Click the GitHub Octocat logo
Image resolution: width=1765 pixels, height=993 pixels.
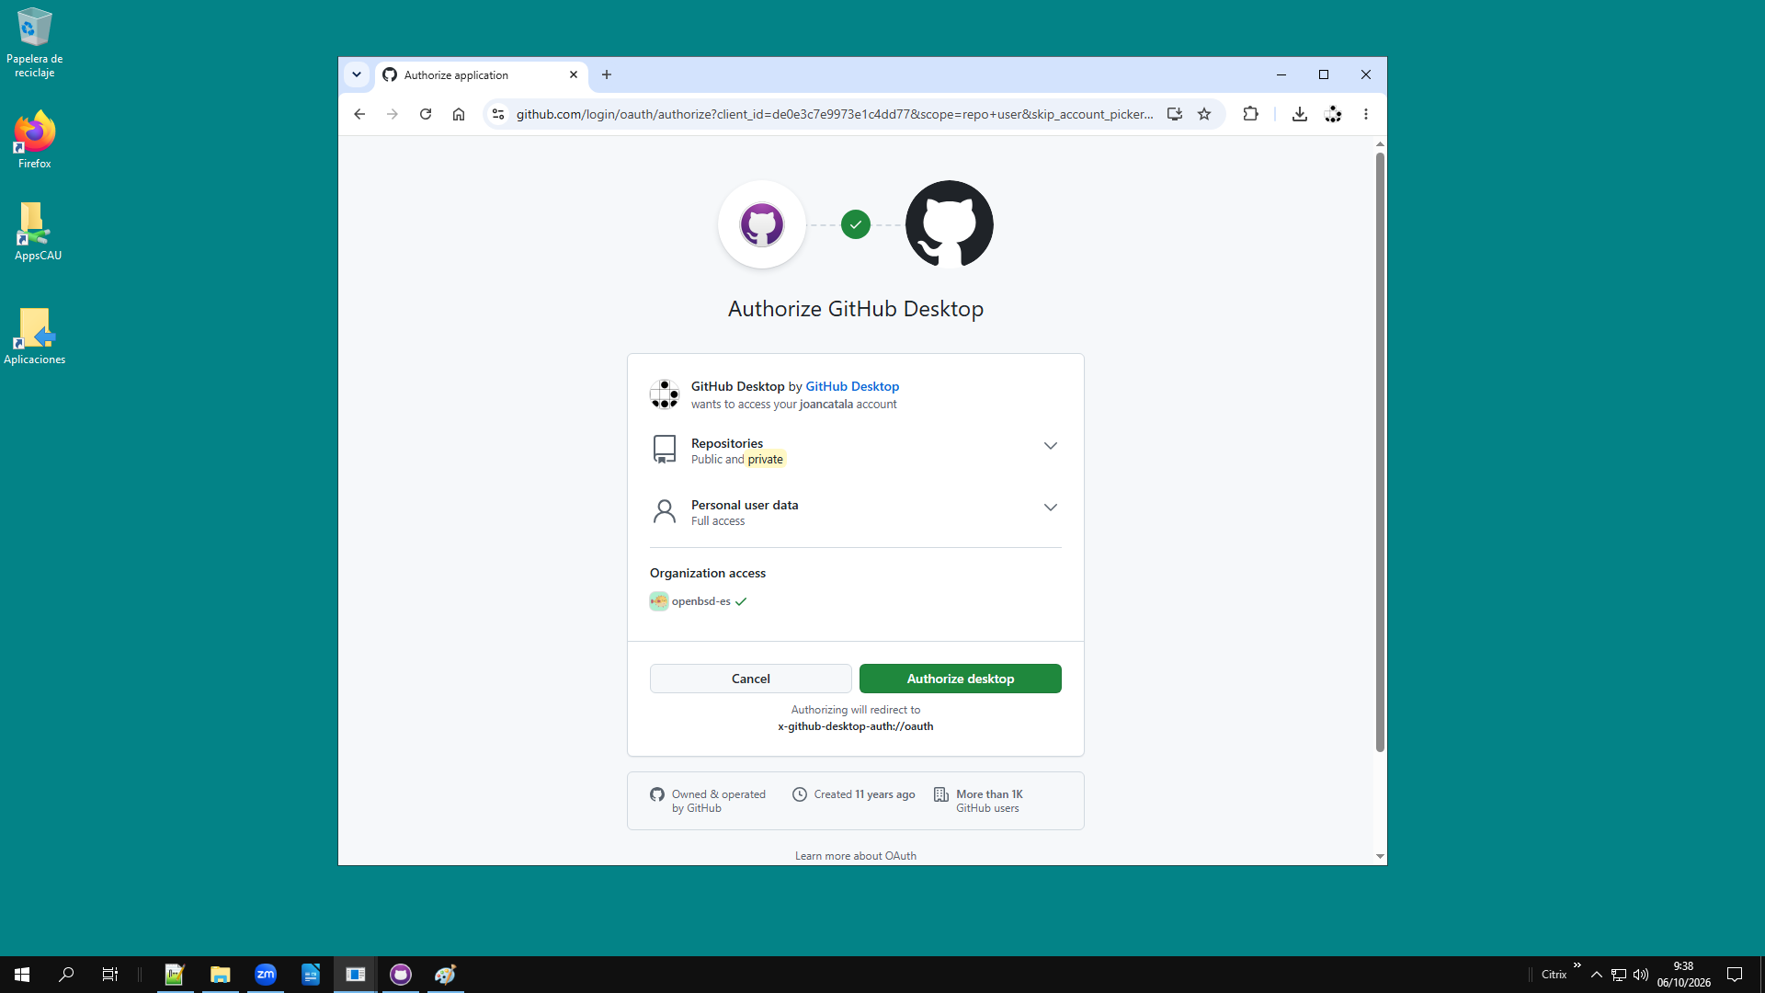pyautogui.click(x=950, y=224)
